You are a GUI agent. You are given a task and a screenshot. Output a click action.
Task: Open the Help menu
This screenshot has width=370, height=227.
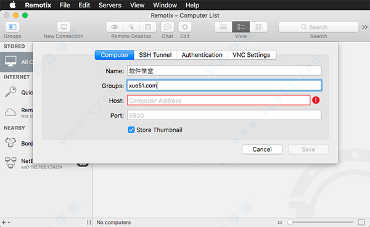click(192, 5)
